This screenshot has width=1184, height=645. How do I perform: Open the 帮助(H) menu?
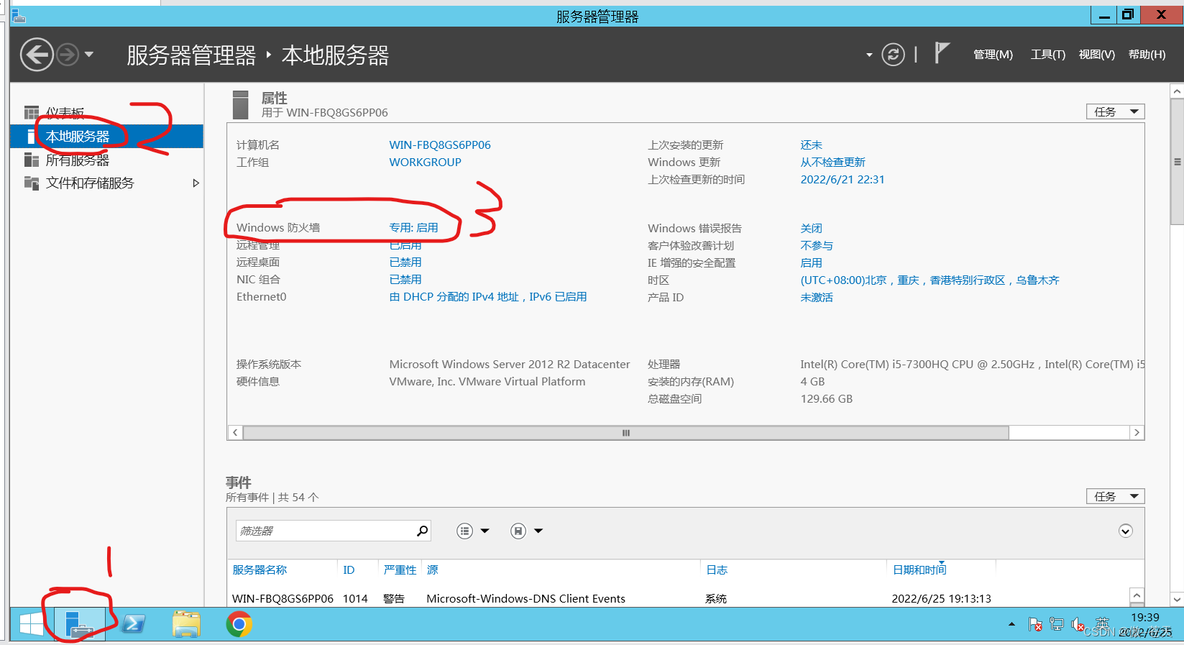click(1147, 55)
